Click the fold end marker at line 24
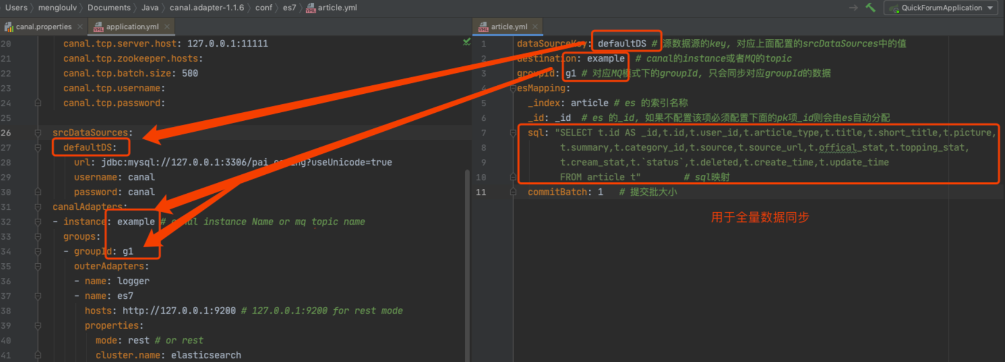 click(38, 103)
